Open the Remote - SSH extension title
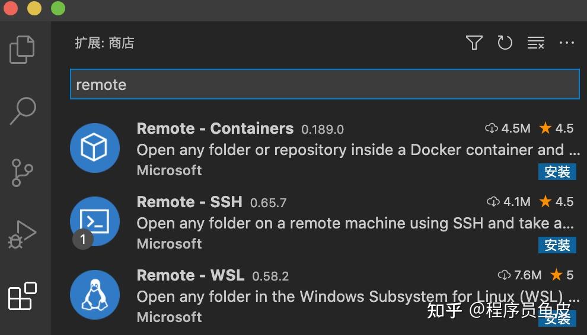 189,202
